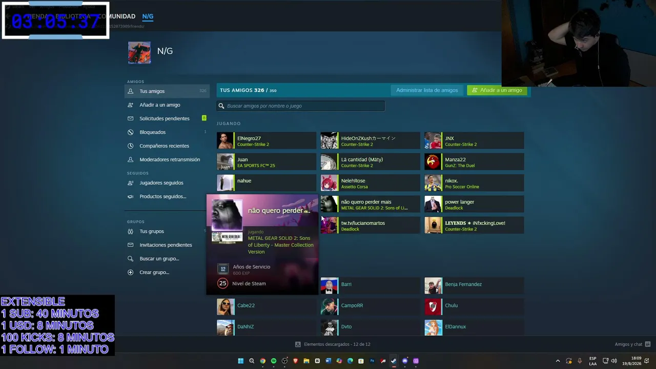
Task: Open the volume control in system tray
Action: (614, 361)
